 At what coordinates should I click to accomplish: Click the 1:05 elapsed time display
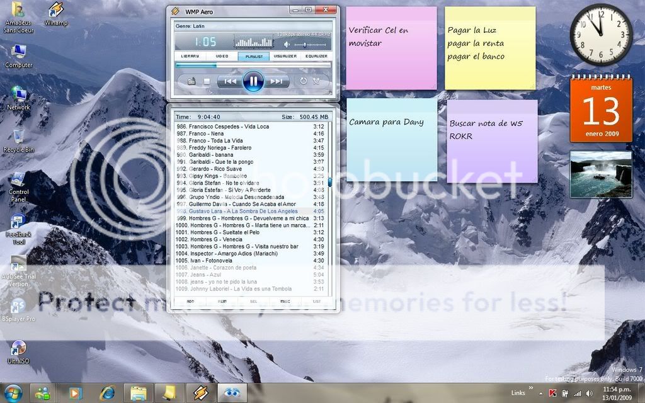pyautogui.click(x=205, y=42)
